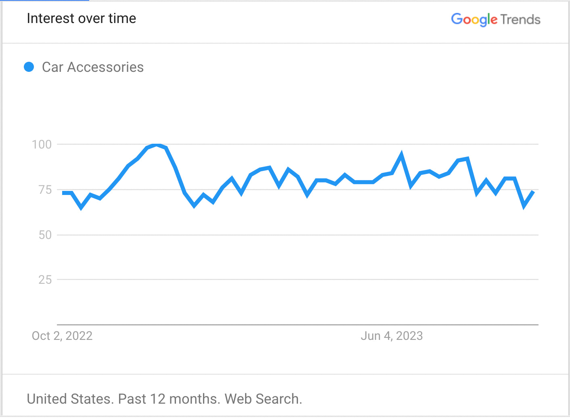Click the 50 y-axis label
This screenshot has height=419, width=570.
point(45,235)
